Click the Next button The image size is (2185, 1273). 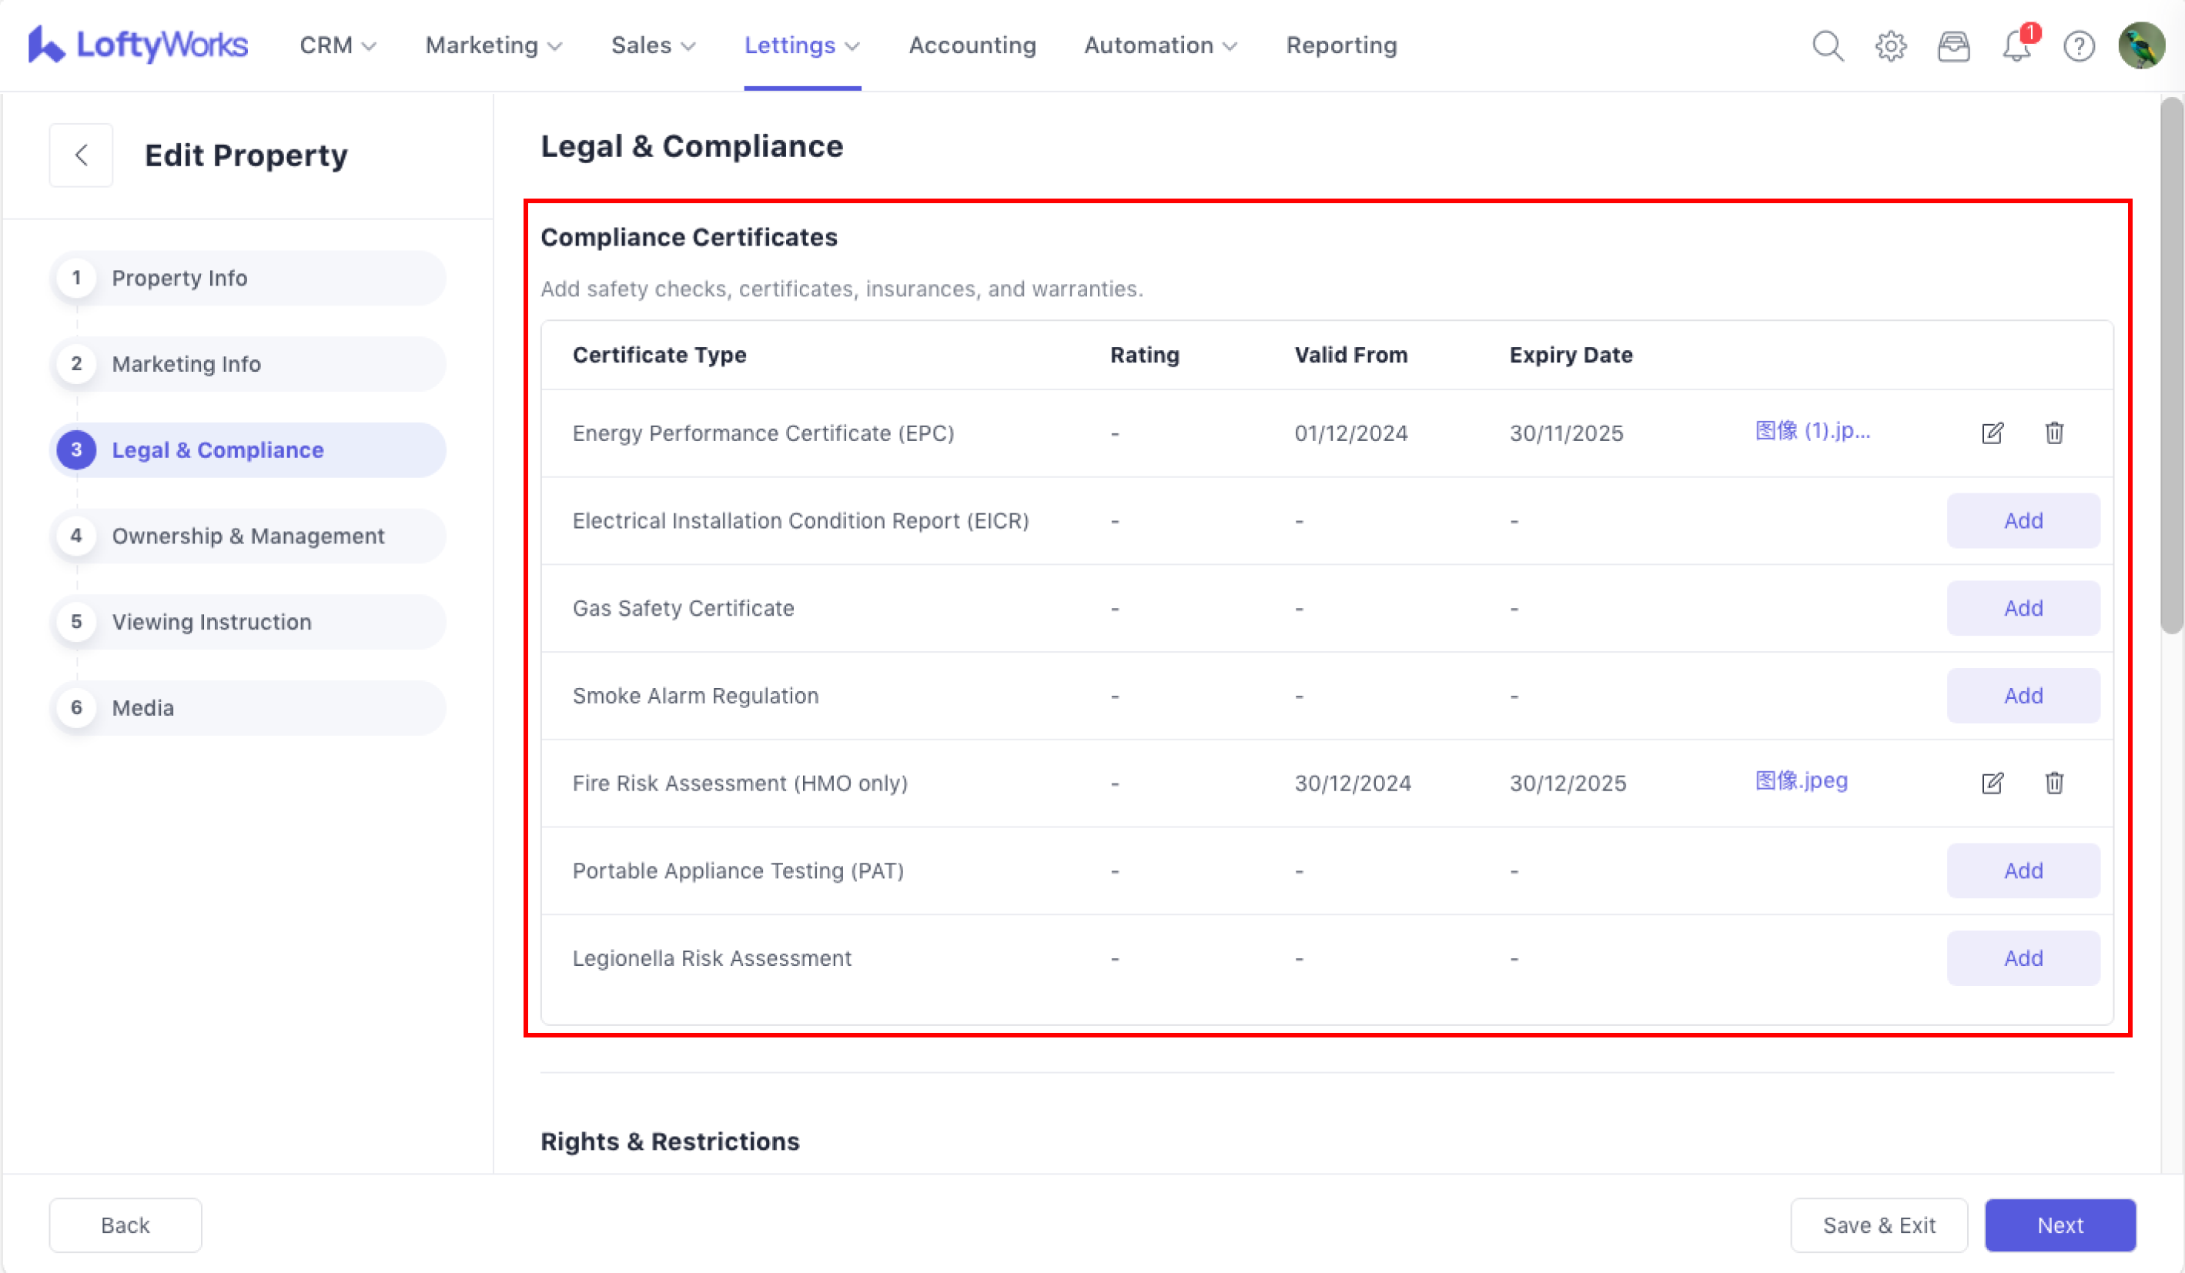[2060, 1225]
